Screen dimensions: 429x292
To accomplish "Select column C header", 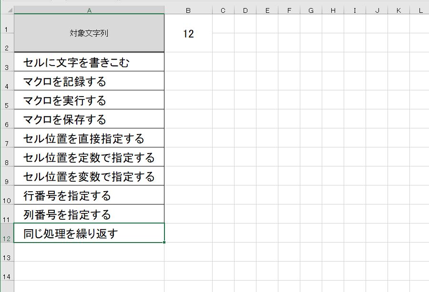I will [223, 10].
